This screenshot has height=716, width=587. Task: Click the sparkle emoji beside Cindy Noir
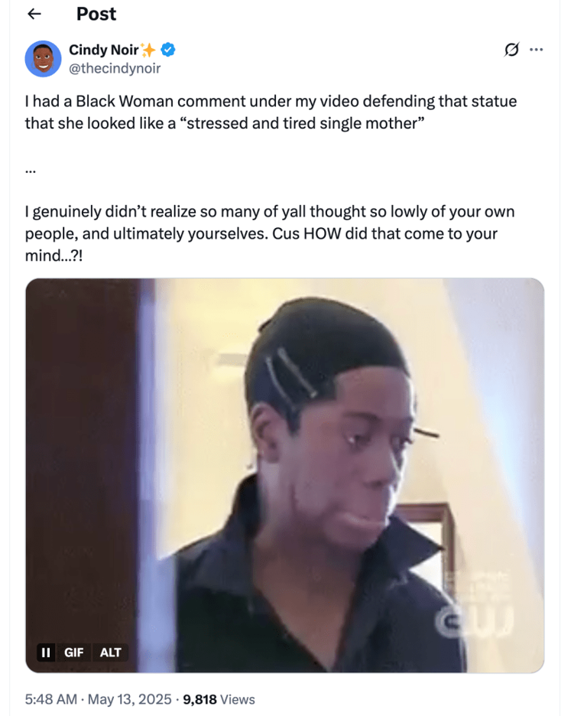tap(148, 49)
